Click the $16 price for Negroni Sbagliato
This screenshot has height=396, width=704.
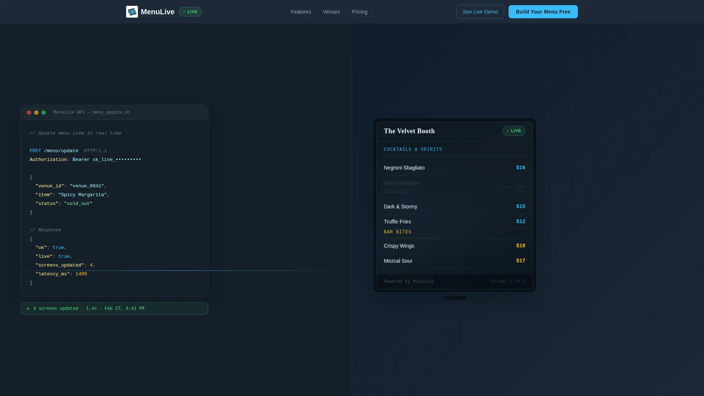click(x=521, y=168)
